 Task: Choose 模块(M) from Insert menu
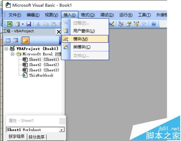(x=85, y=39)
